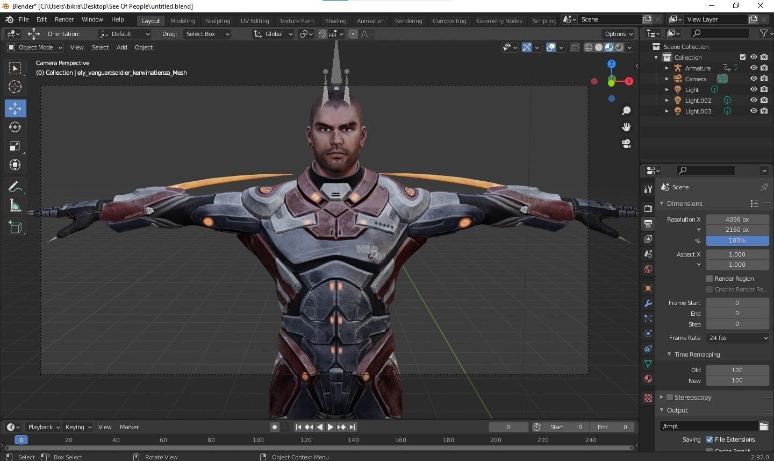Open the File menu
Screen dimensions: 774x461
(24, 19)
